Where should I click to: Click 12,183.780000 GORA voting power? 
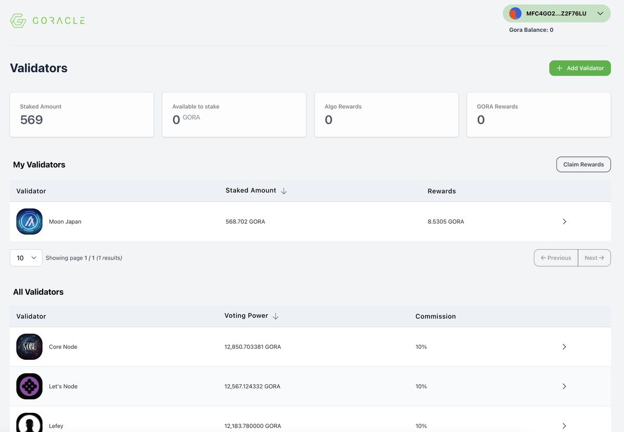(253, 426)
